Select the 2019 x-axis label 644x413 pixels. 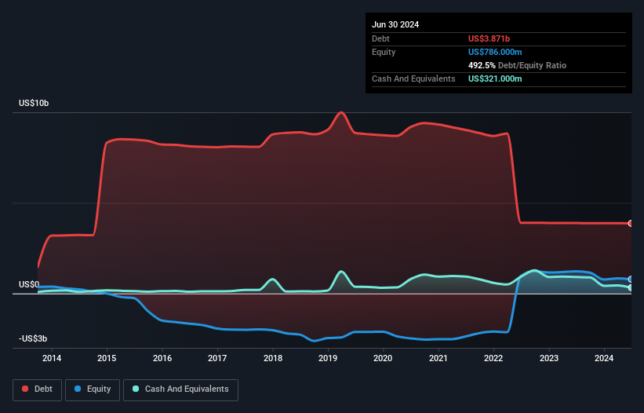(x=328, y=358)
